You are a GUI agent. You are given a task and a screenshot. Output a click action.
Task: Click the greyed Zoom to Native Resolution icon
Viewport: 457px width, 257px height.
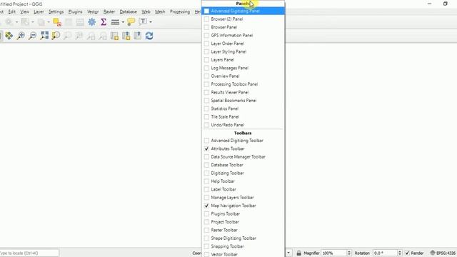79,36
